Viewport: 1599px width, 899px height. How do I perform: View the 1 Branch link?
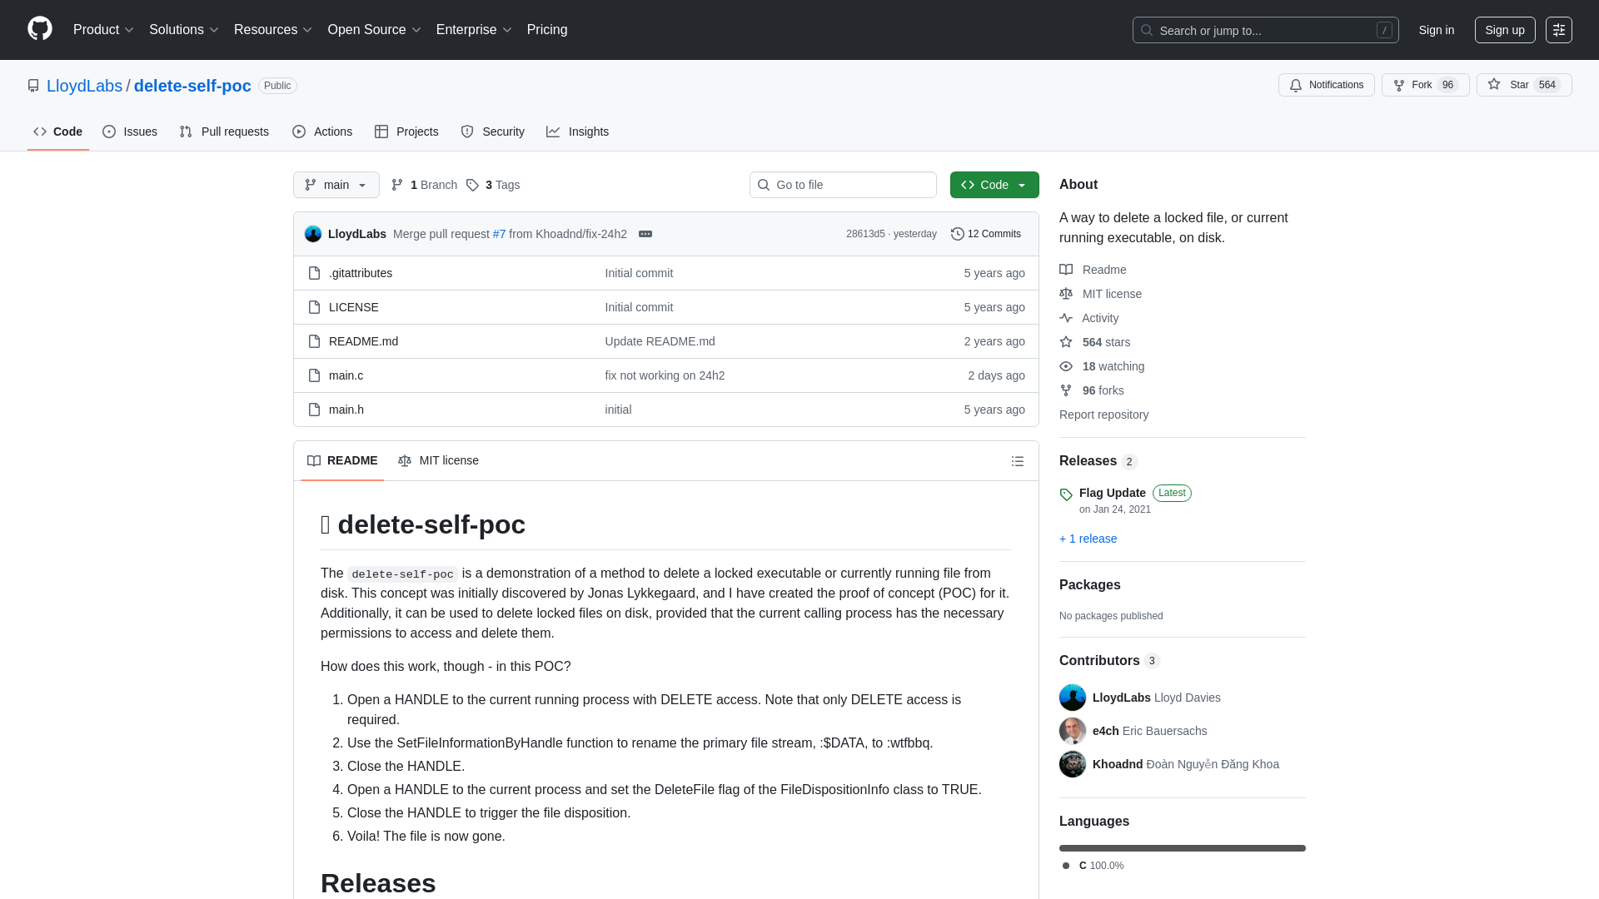pyautogui.click(x=424, y=185)
